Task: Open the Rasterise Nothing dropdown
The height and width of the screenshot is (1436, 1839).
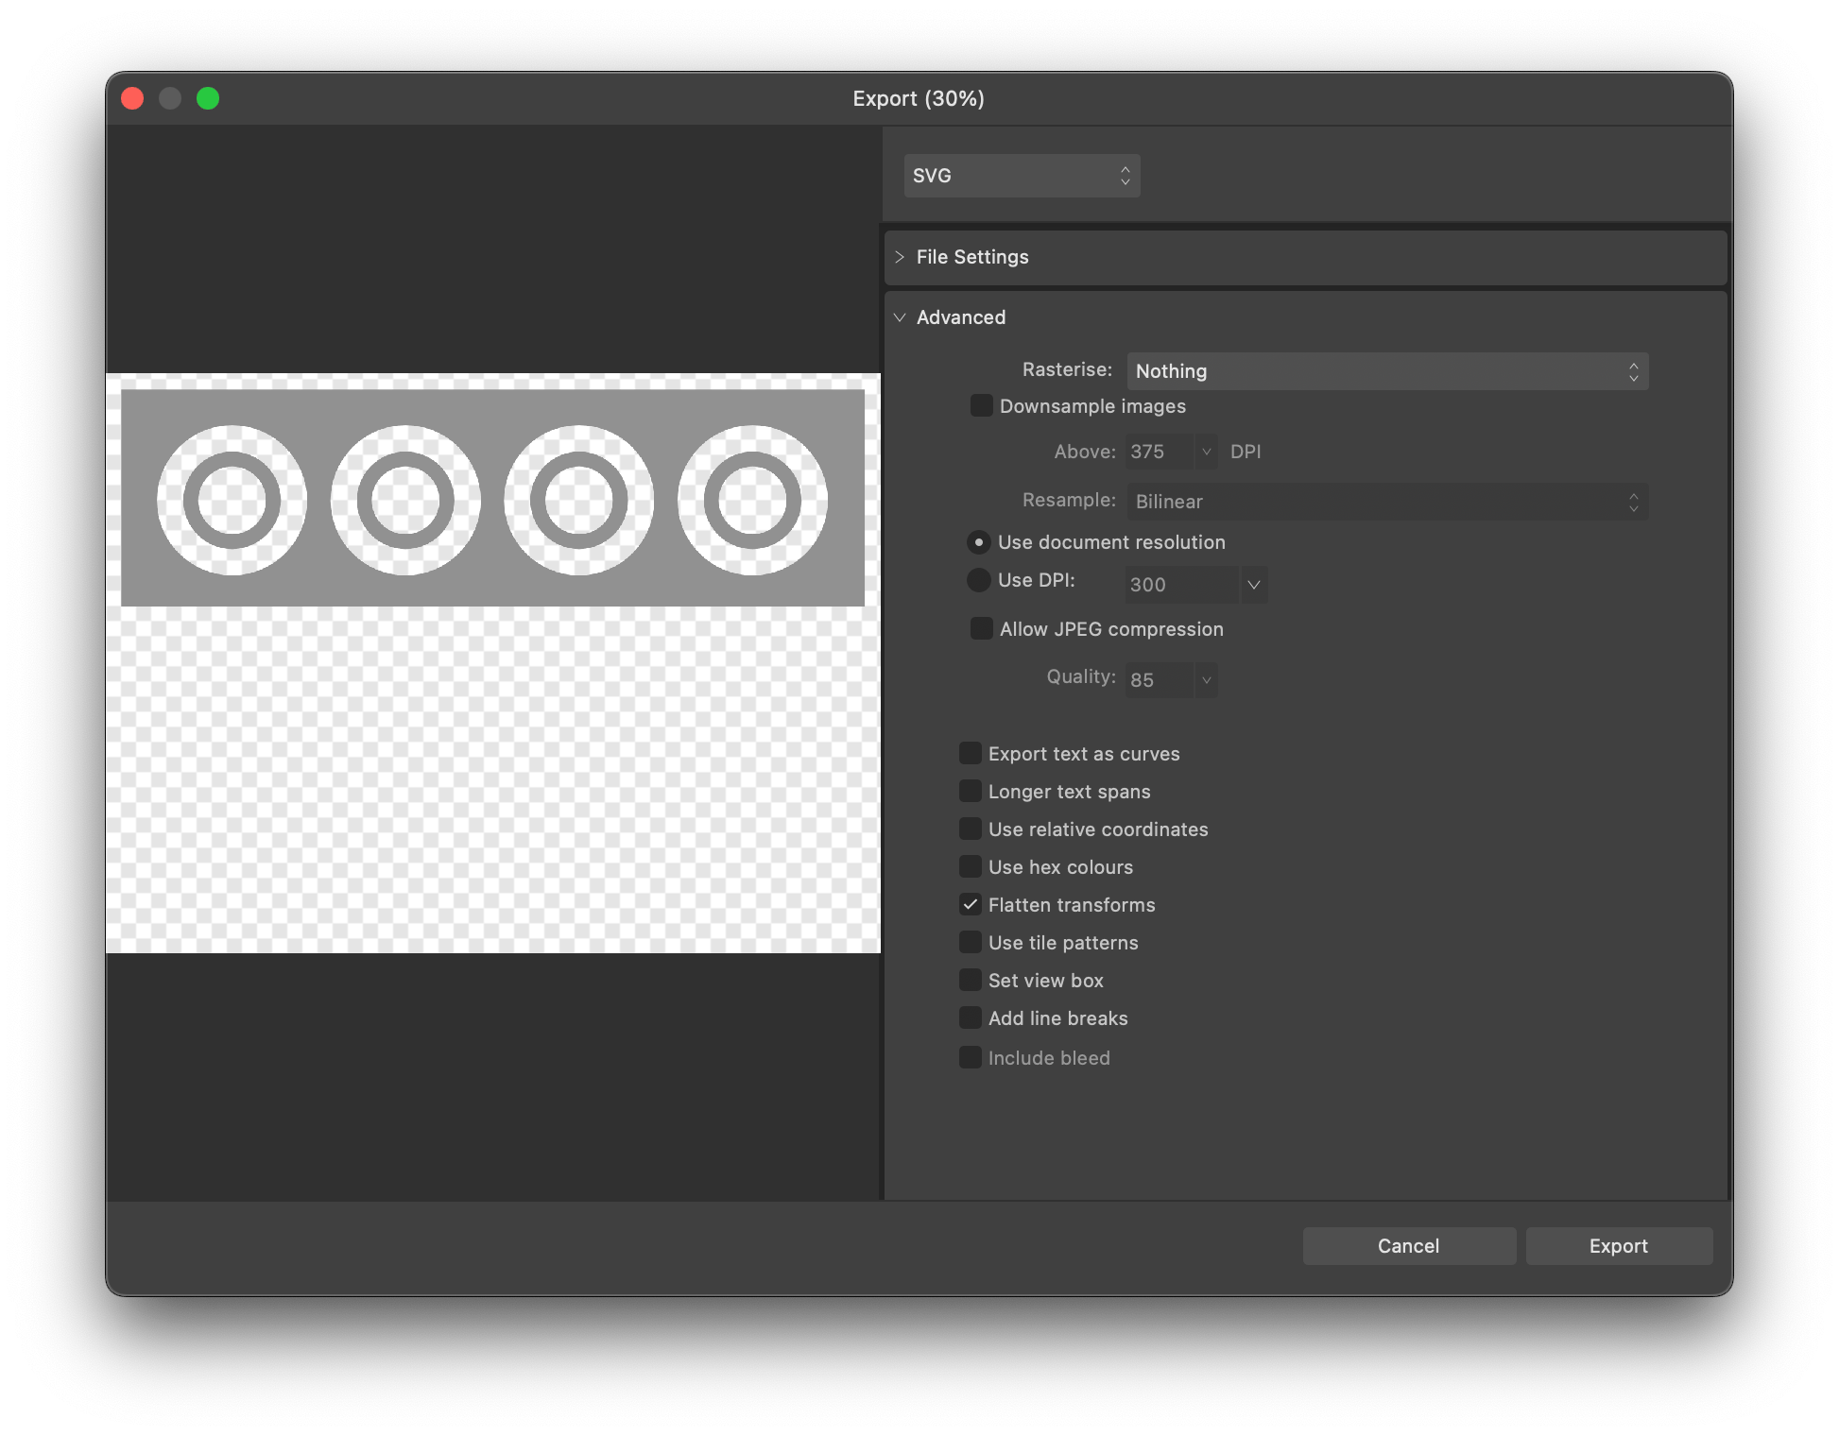Action: pyautogui.click(x=1387, y=371)
